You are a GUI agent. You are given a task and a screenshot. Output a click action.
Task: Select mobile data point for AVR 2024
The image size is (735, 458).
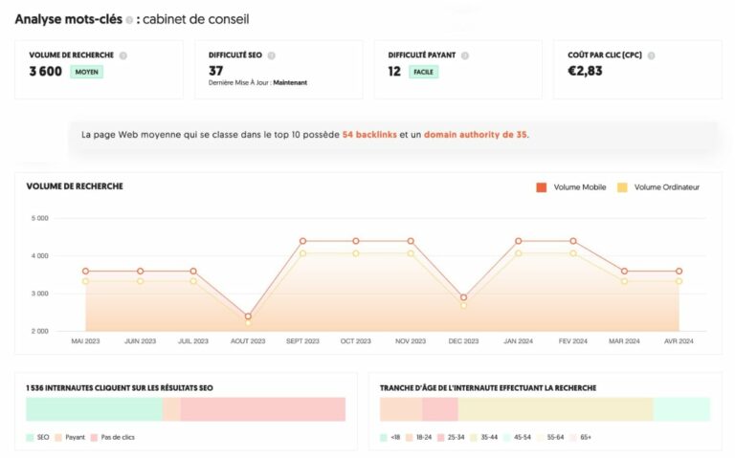(679, 272)
